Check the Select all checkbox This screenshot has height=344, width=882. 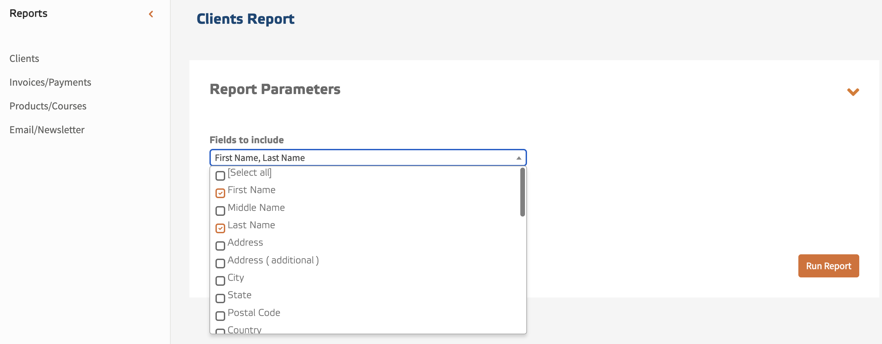220,176
